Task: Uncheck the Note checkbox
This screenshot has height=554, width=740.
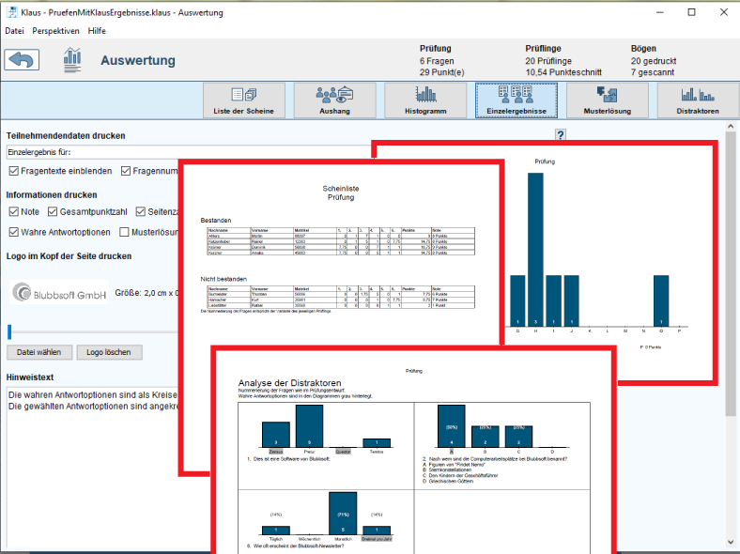Action: (14, 211)
